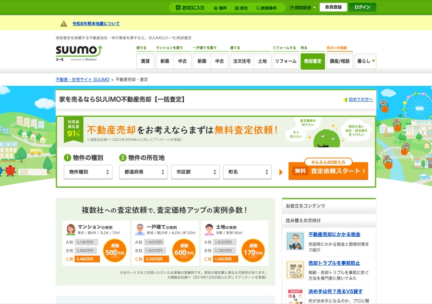Click the warning triangle icon
432x304 pixels.
pos(64,24)
